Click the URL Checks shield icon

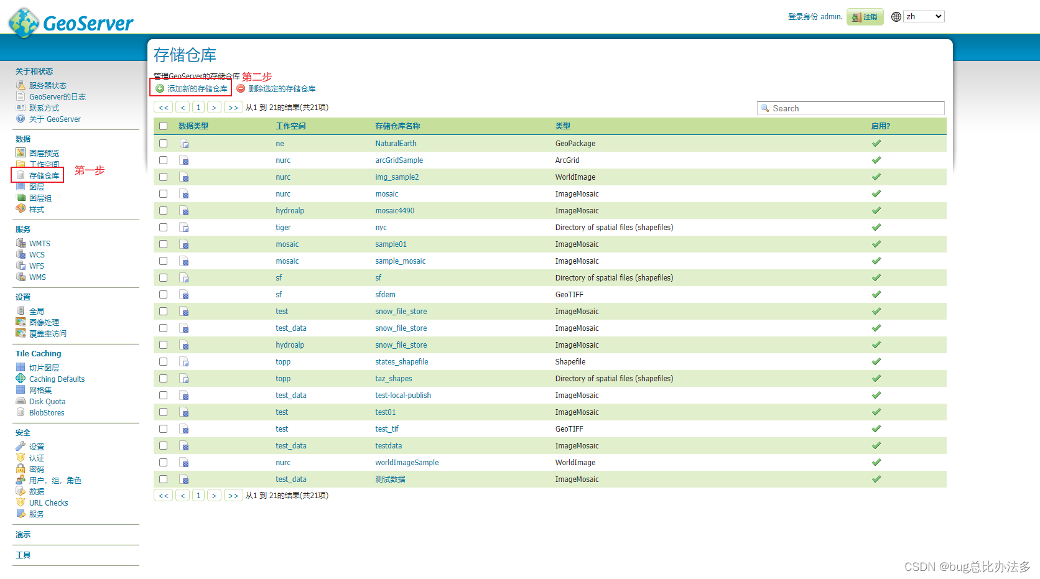21,503
